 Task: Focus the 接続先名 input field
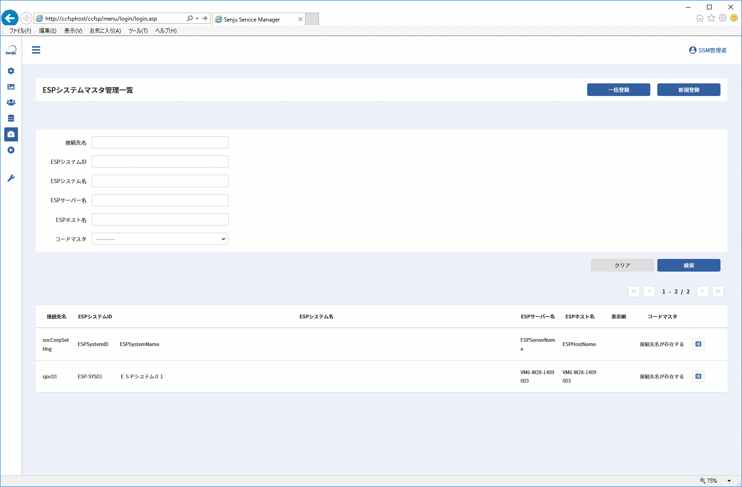160,142
